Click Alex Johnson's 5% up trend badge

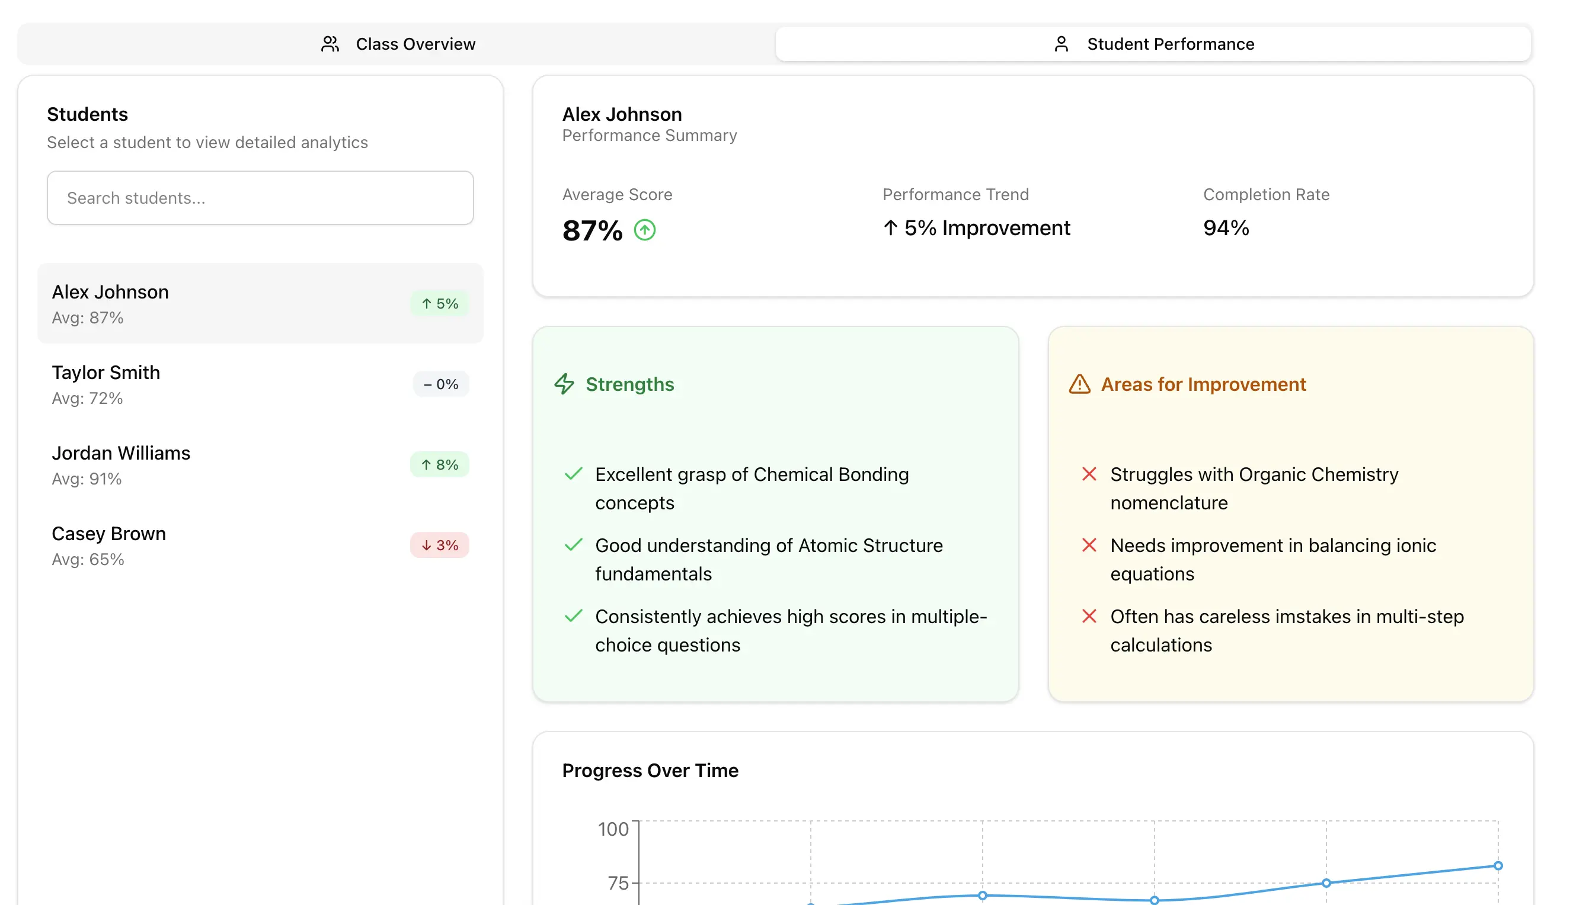pos(439,303)
